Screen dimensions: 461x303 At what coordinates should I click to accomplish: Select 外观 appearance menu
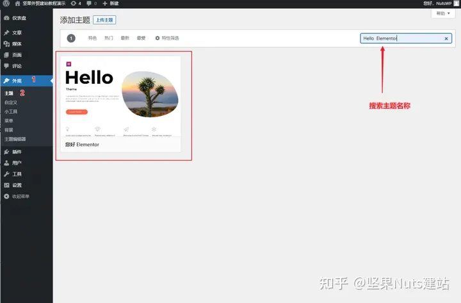coord(26,81)
